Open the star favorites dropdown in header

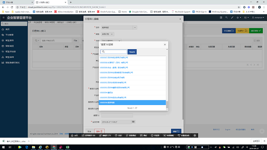click(x=239, y=17)
